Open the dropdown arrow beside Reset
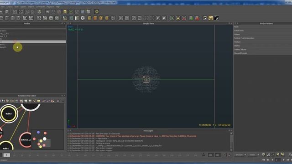Viewport: 292px width, 164px height. coord(258,155)
